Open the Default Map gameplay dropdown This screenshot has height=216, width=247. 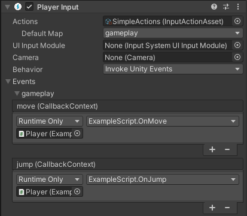173,33
